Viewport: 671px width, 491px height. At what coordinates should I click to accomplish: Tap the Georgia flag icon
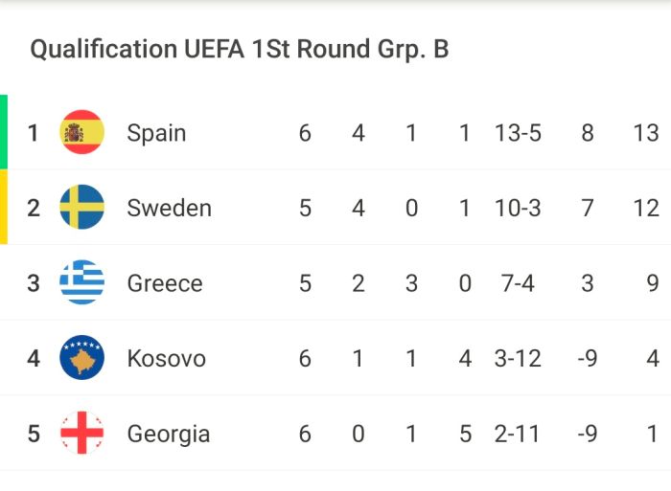click(81, 433)
